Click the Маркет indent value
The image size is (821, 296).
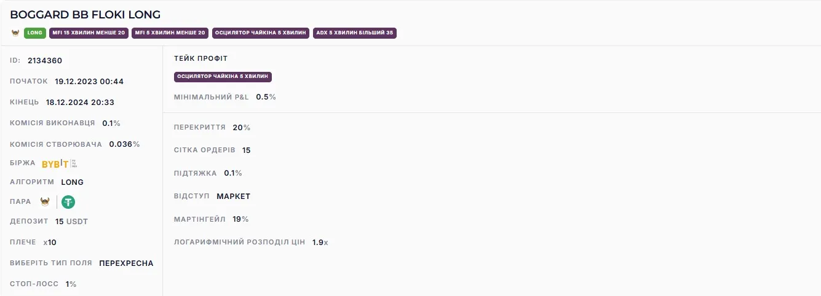234,197
